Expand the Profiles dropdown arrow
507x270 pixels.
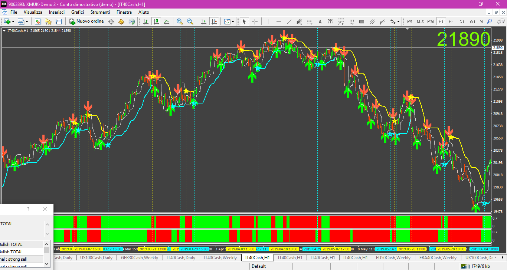pos(27,22)
